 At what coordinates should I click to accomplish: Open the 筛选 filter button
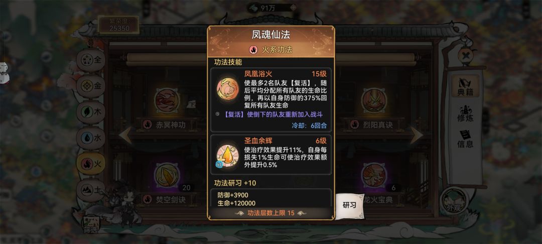click(x=90, y=225)
